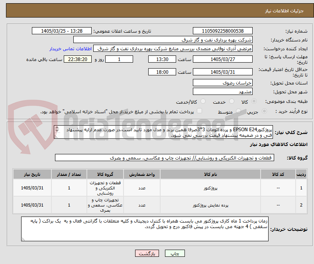Click the row 1 need date 1405/03/31
The width and height of the screenshot is (314, 264).
coord(32,188)
